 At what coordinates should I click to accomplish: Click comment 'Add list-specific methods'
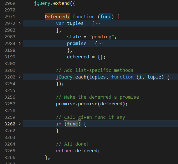[x=95, y=70]
